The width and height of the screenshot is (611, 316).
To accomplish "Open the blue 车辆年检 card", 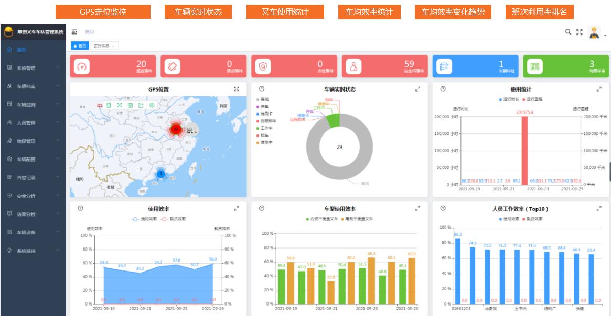I will [x=475, y=66].
